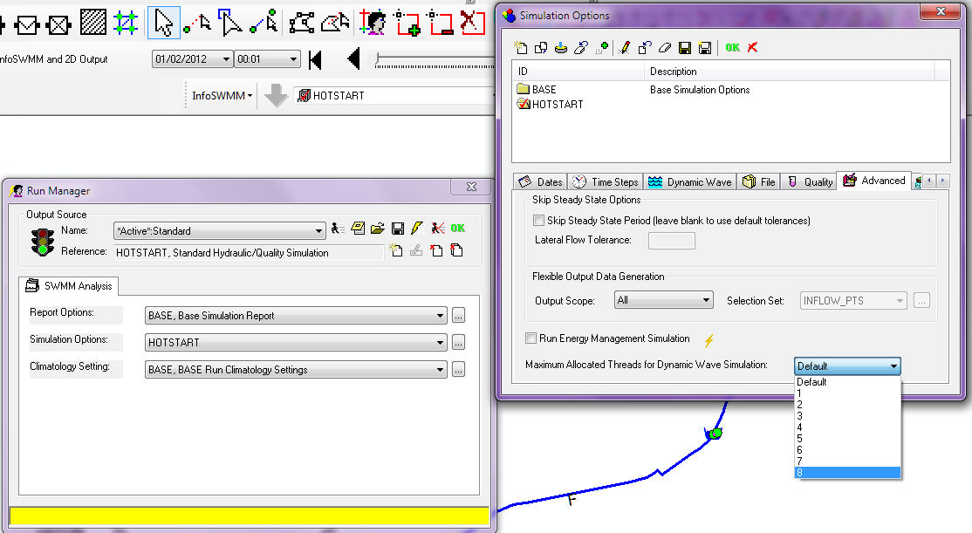Open the InfoSWMM dropdown menu
The width and height of the screenshot is (972, 533).
(222, 95)
